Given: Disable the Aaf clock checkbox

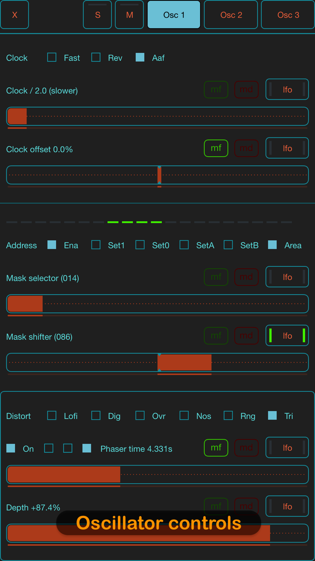Looking at the screenshot, I should click(140, 57).
